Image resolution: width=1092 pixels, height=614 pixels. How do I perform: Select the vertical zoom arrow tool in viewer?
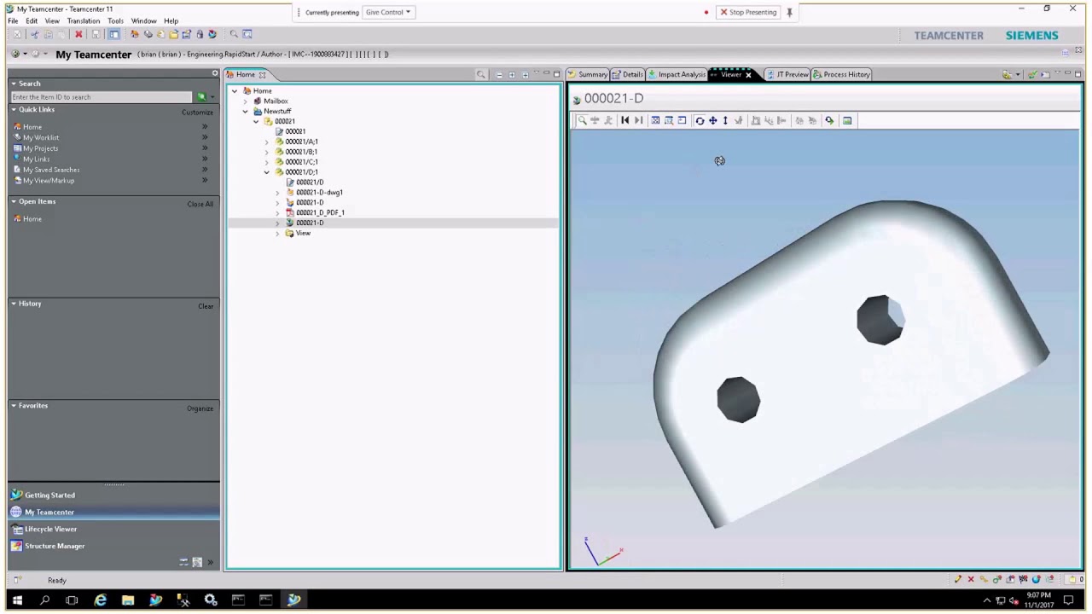(x=725, y=120)
